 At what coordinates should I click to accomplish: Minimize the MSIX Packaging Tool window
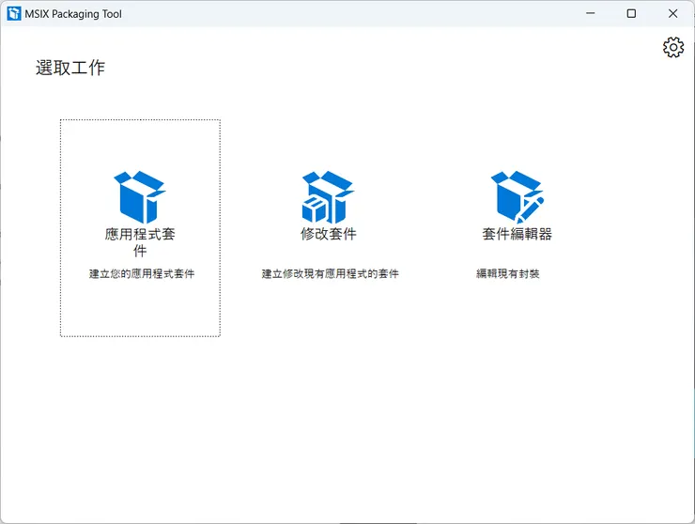591,13
